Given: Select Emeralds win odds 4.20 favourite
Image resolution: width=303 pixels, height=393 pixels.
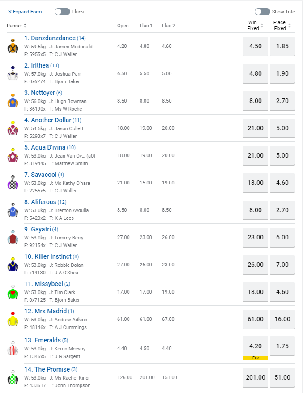Looking at the screenshot, I should click(256, 346).
